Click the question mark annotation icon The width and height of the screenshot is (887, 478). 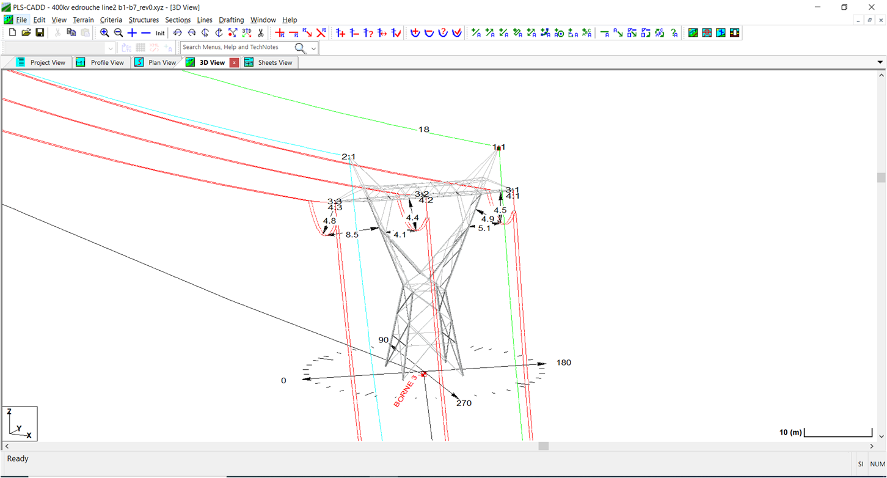(x=674, y=33)
